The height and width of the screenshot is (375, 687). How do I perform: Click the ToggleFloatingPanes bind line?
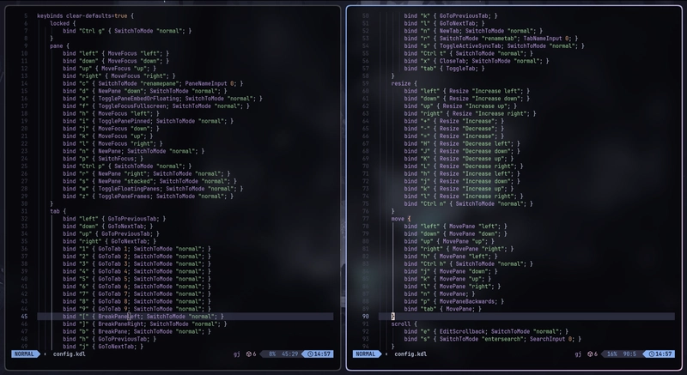pyautogui.click(x=153, y=189)
